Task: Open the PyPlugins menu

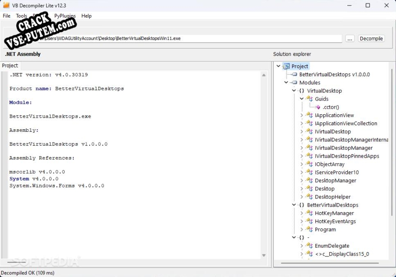Action: [x=65, y=16]
